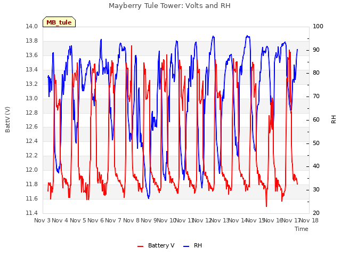Click the 12.6 voltage tick label
The image size is (341, 256).
[32, 127]
